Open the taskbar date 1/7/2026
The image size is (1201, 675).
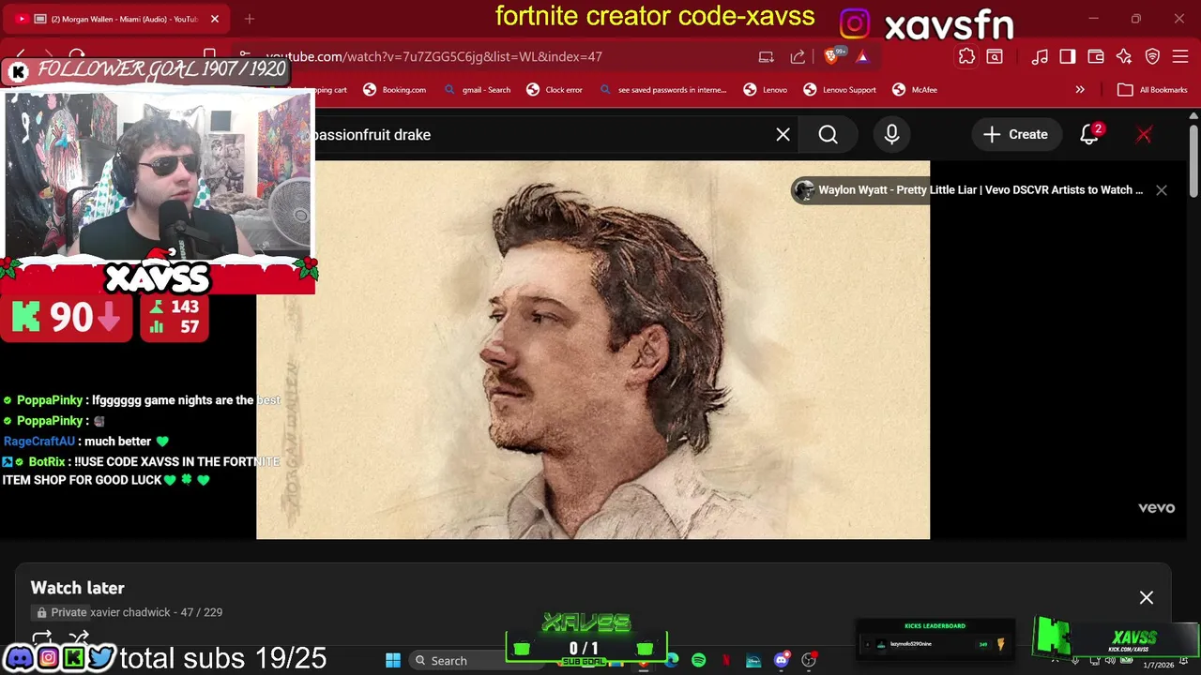(x=1159, y=665)
